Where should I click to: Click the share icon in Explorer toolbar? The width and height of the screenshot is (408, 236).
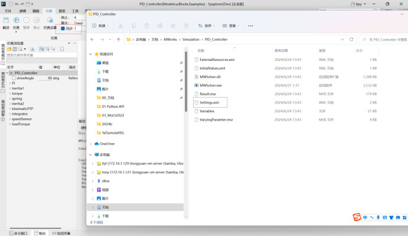coord(173,26)
